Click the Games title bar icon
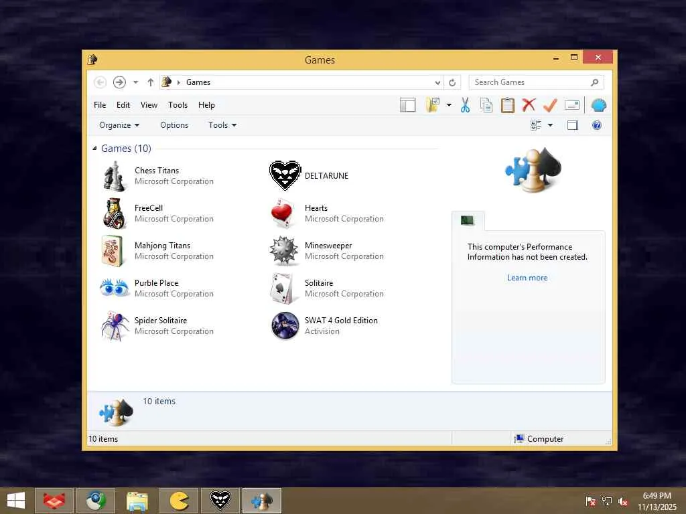 tap(92, 60)
